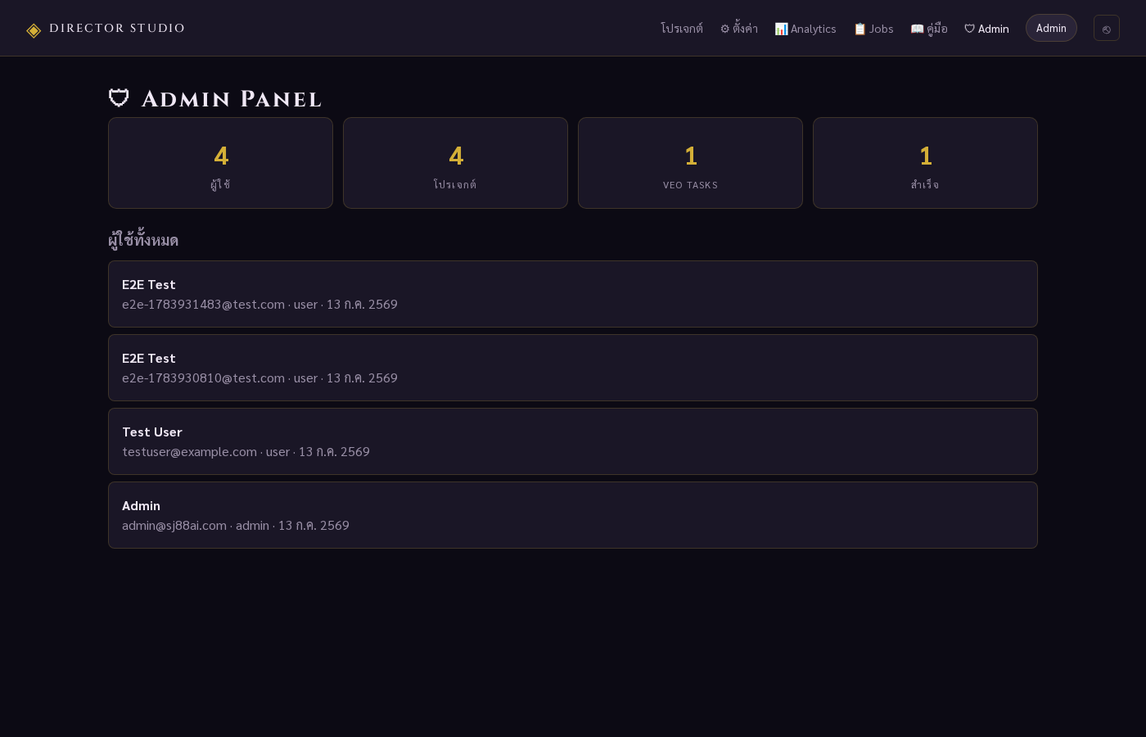Open the DIRECTOR STUDIO home link
The width and height of the screenshot is (1146, 737).
[106, 29]
